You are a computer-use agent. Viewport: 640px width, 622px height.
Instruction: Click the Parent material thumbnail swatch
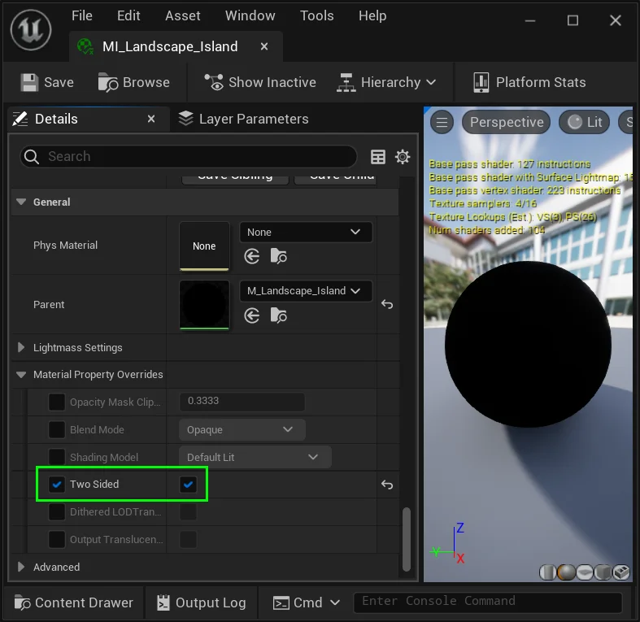[x=204, y=305]
